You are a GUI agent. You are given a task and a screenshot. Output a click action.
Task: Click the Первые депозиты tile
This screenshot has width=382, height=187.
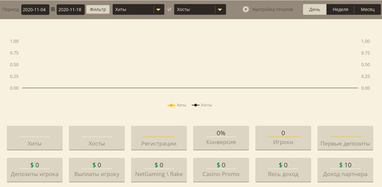(345, 138)
